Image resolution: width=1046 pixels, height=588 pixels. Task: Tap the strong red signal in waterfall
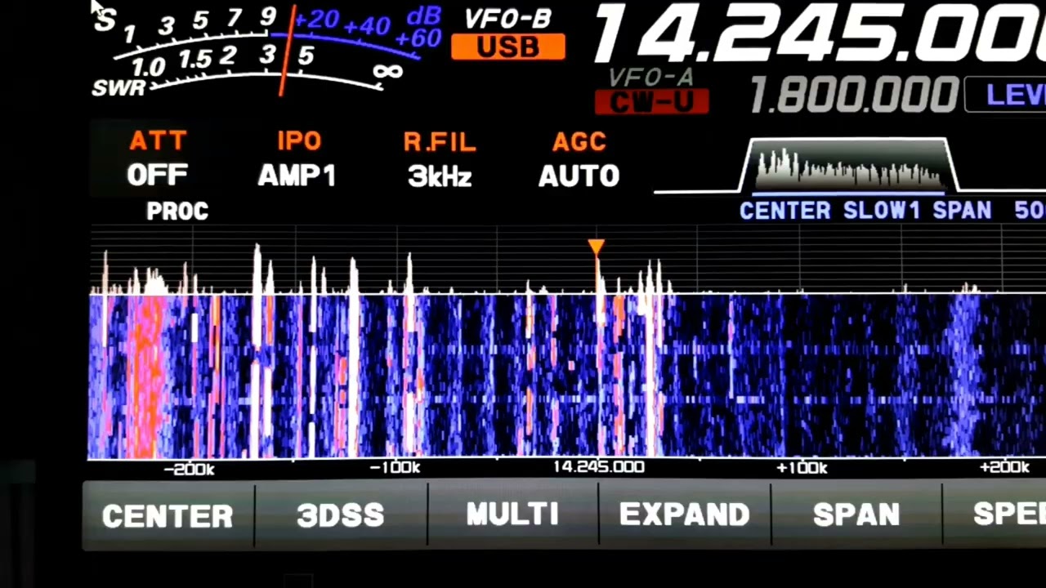pos(146,376)
